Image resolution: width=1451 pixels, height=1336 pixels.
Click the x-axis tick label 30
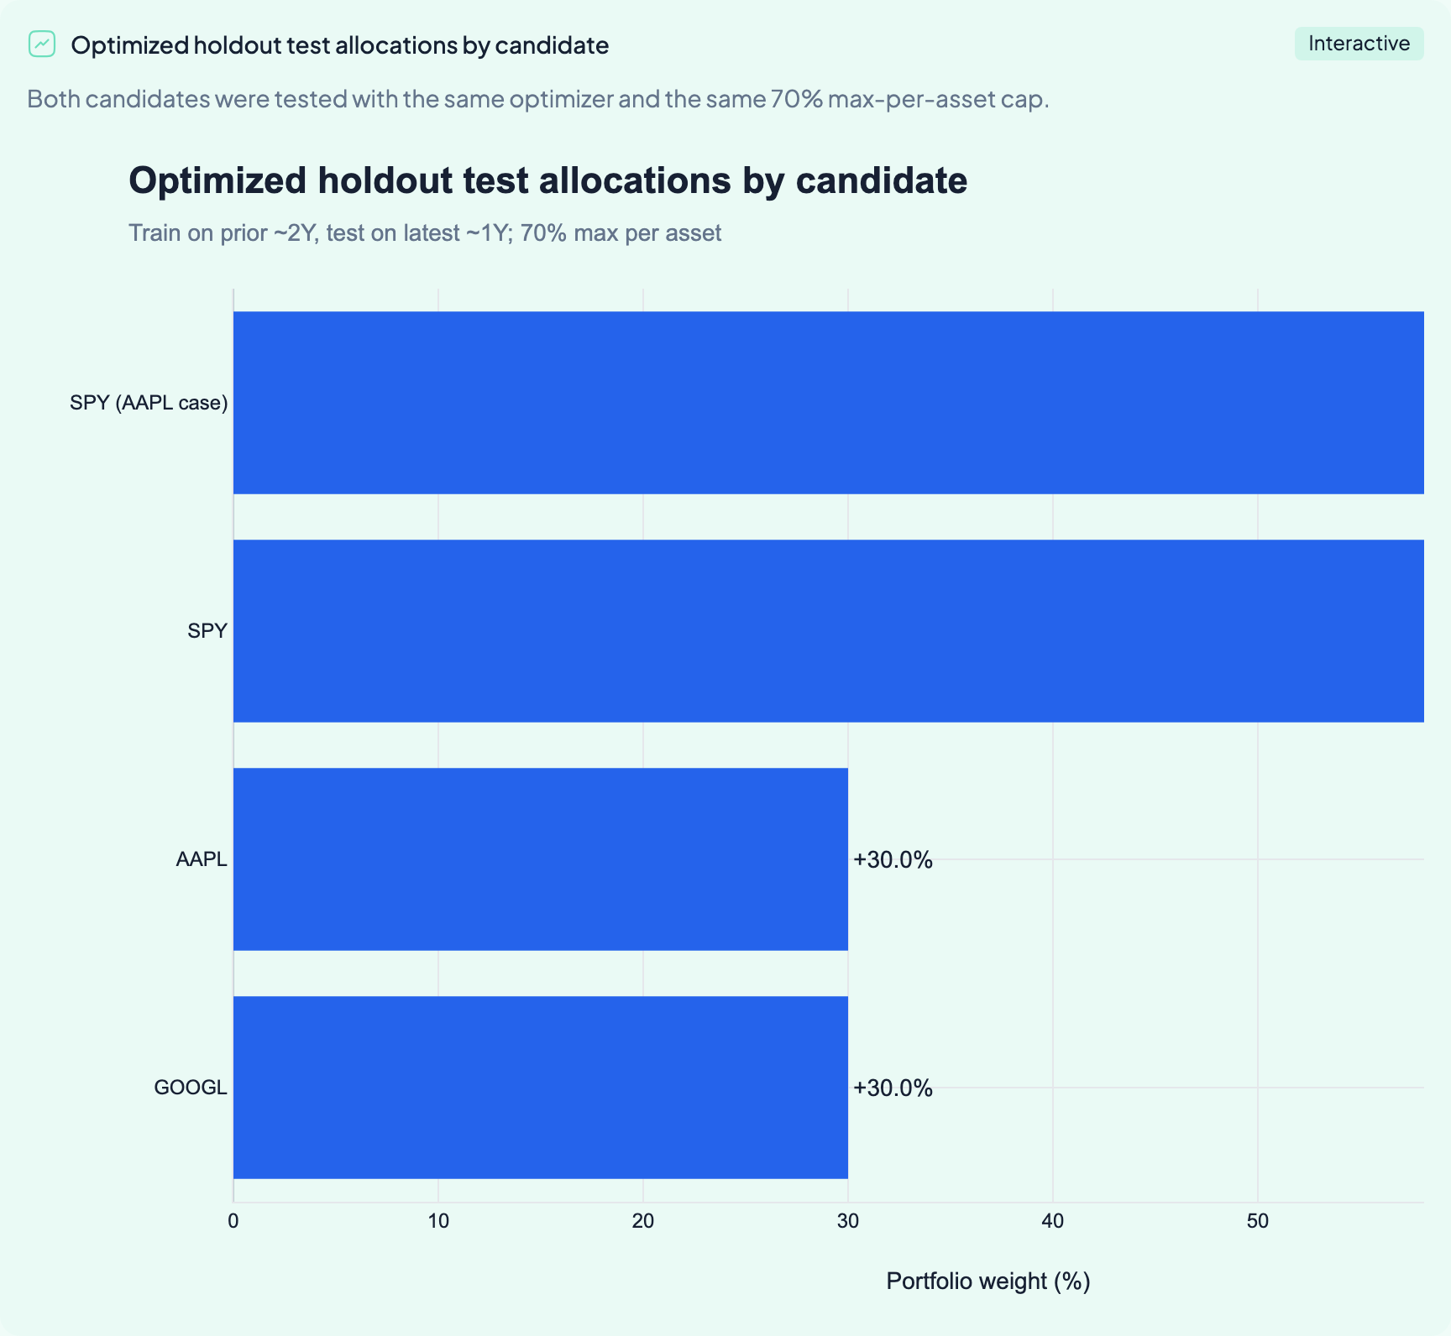pyautogui.click(x=848, y=1221)
